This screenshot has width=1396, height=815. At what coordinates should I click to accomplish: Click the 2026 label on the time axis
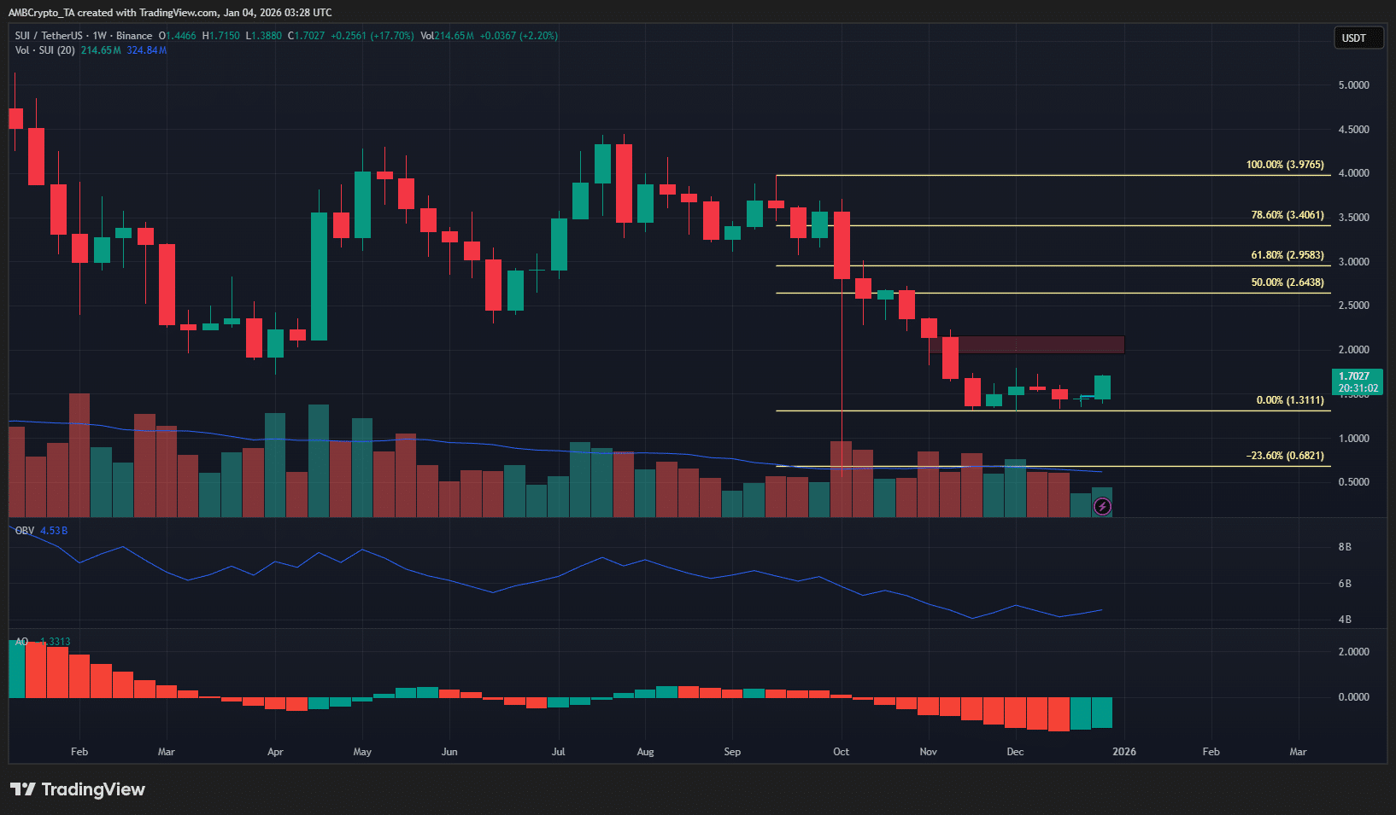(x=1123, y=752)
